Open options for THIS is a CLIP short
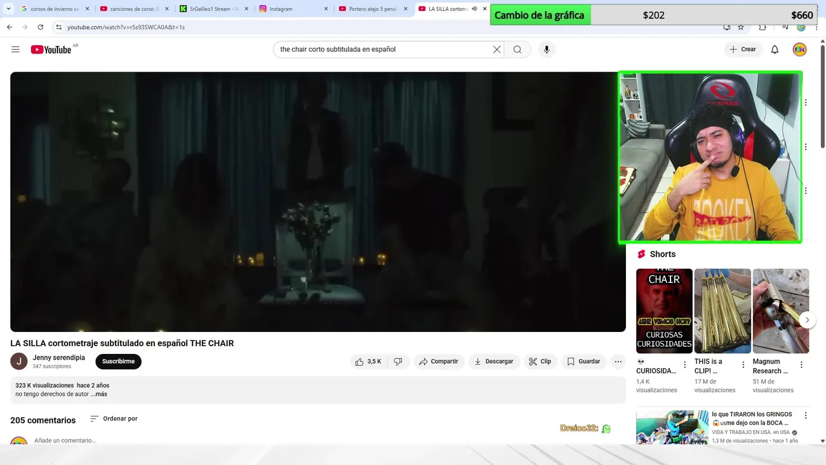The height and width of the screenshot is (465, 826). [743, 365]
